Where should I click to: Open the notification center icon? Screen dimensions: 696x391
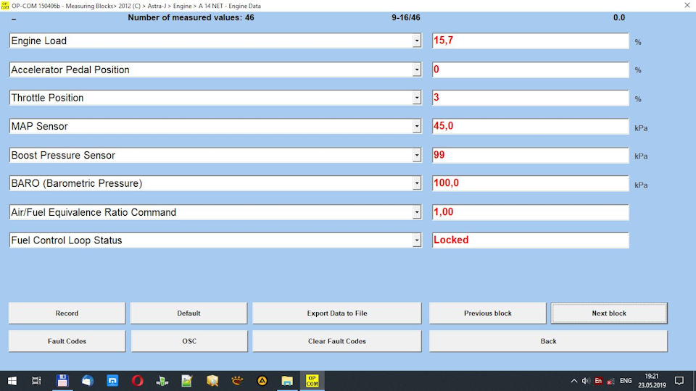679,380
